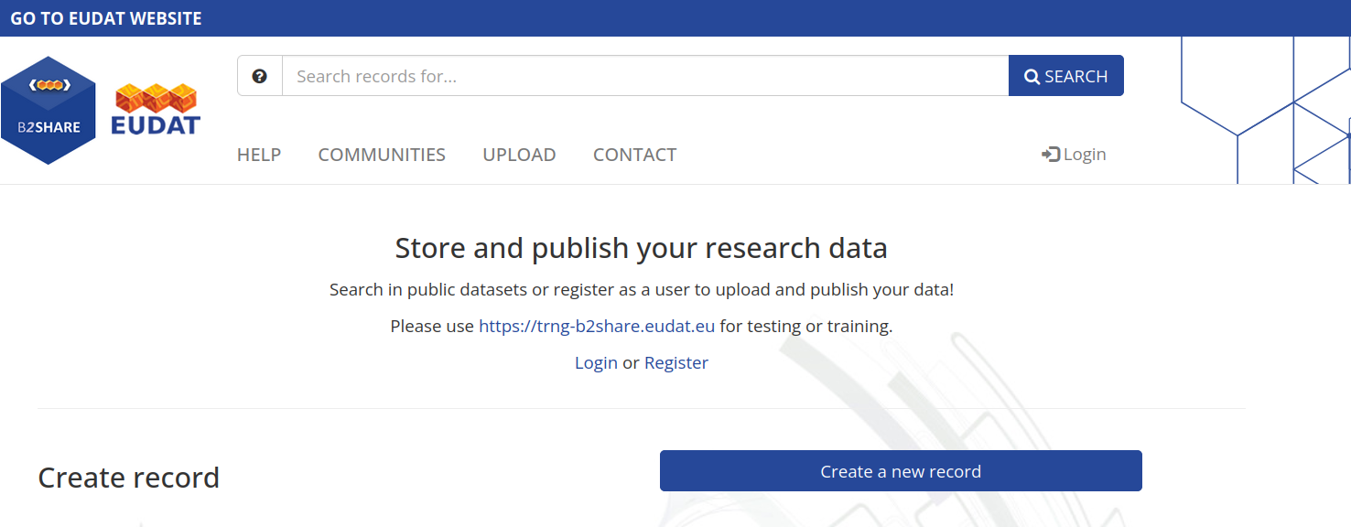Click the hexagon pattern graphic in the header
This screenshot has width=1351, height=527.
1265,111
